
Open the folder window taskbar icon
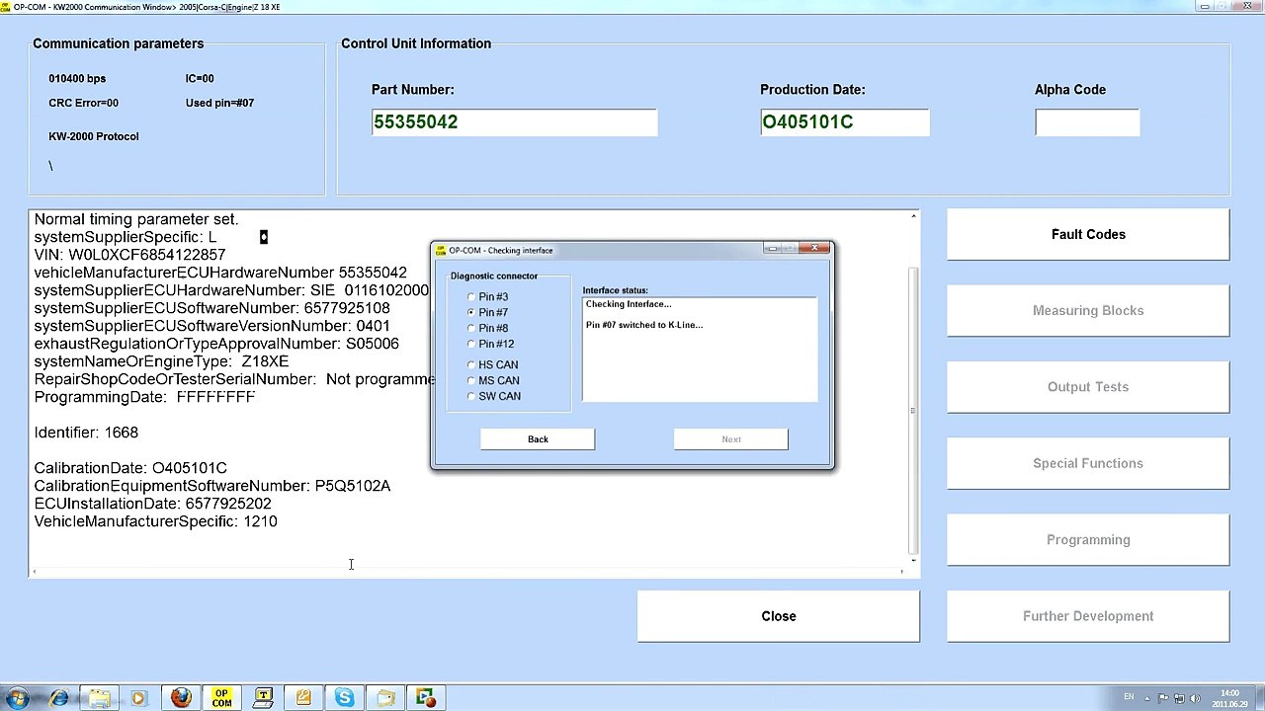tap(385, 698)
